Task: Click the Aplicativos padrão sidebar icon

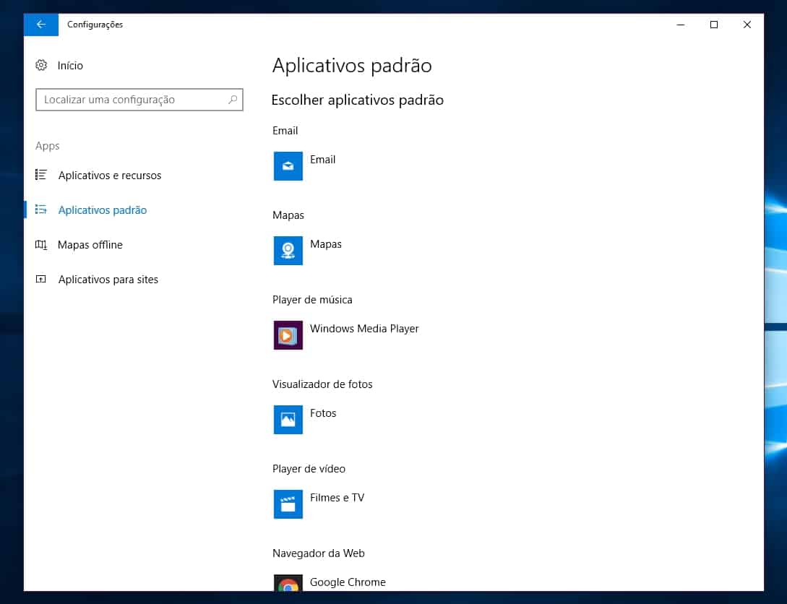Action: [41, 210]
